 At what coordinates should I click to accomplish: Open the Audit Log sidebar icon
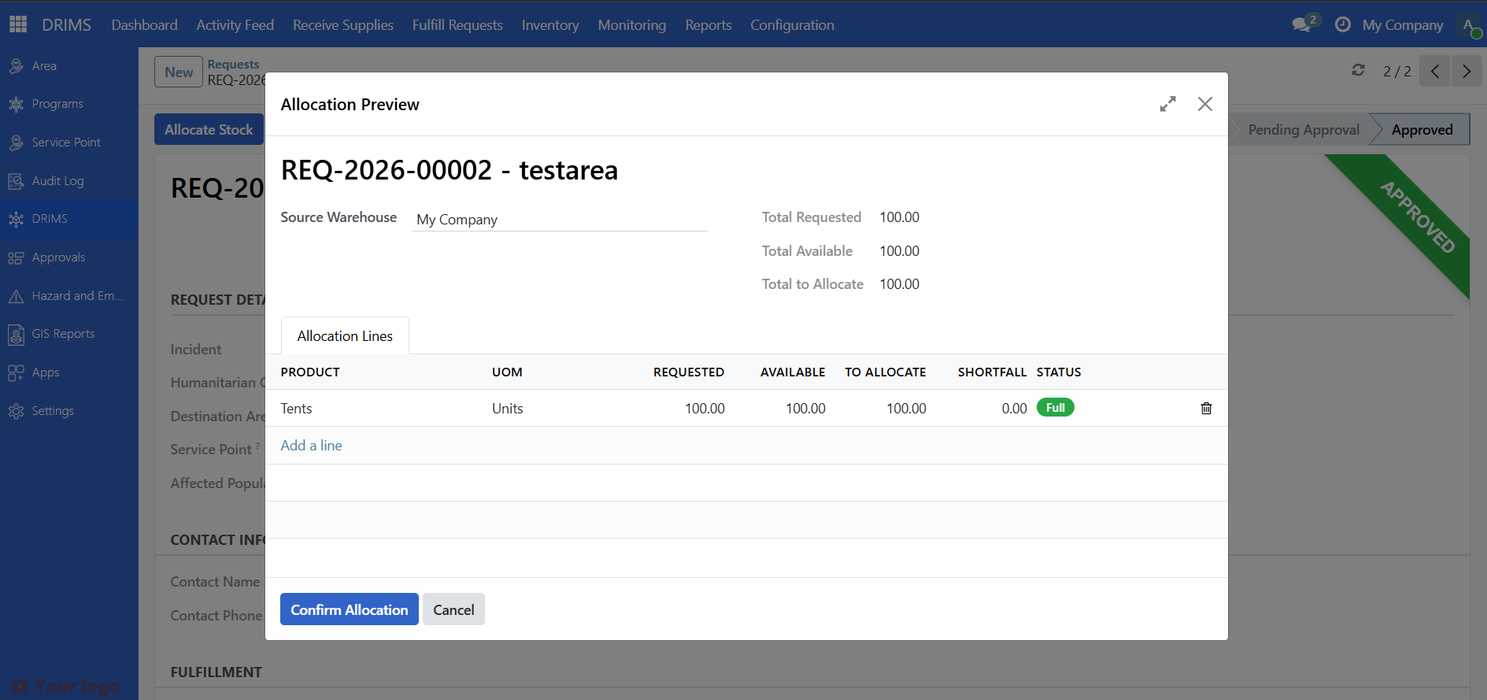pyautogui.click(x=16, y=181)
